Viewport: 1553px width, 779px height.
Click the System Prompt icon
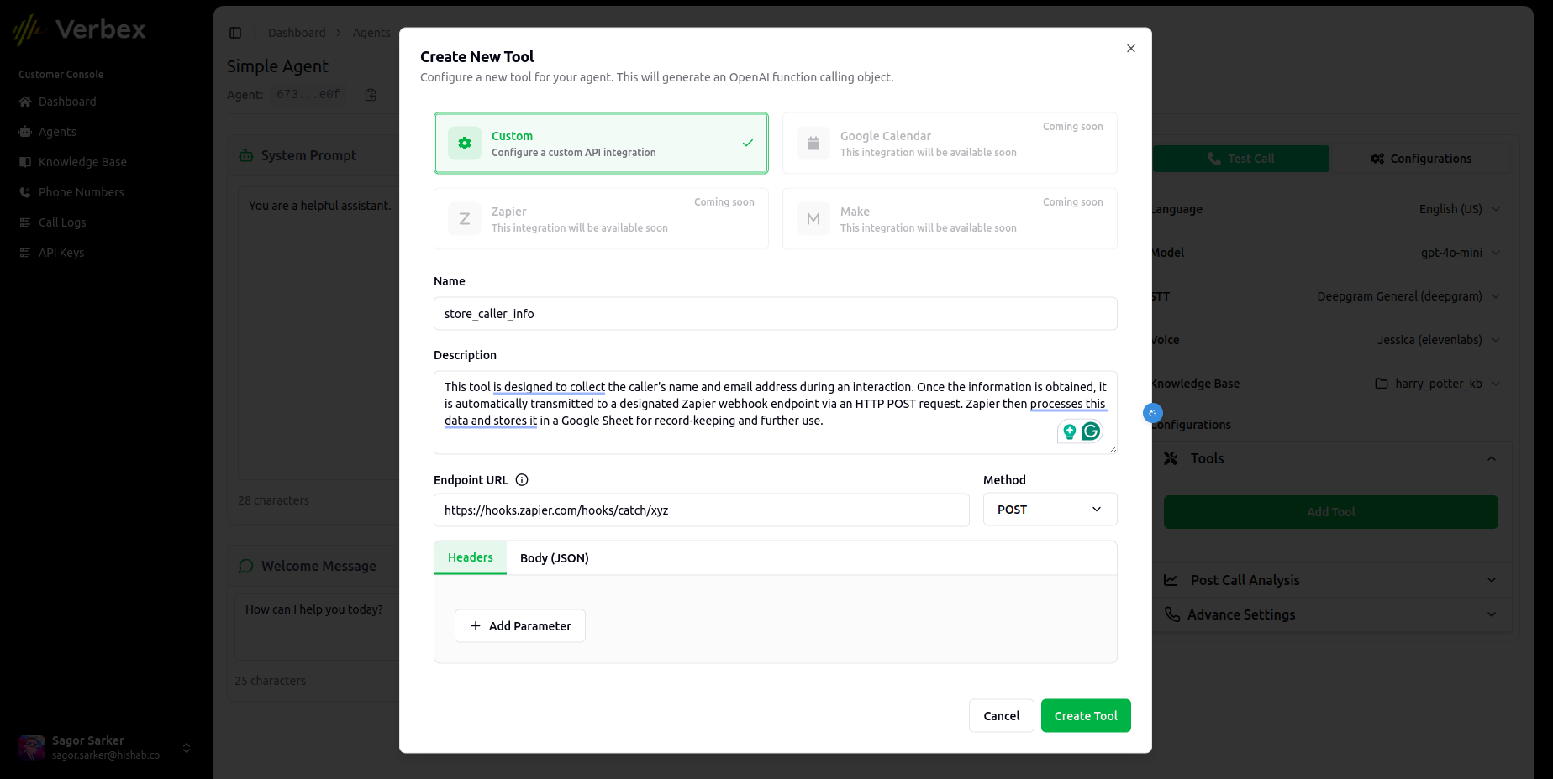coord(246,155)
